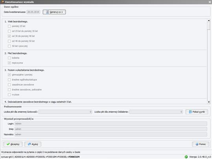
Task: Click the 'Dane ogólne' group label
Action: [11, 7]
